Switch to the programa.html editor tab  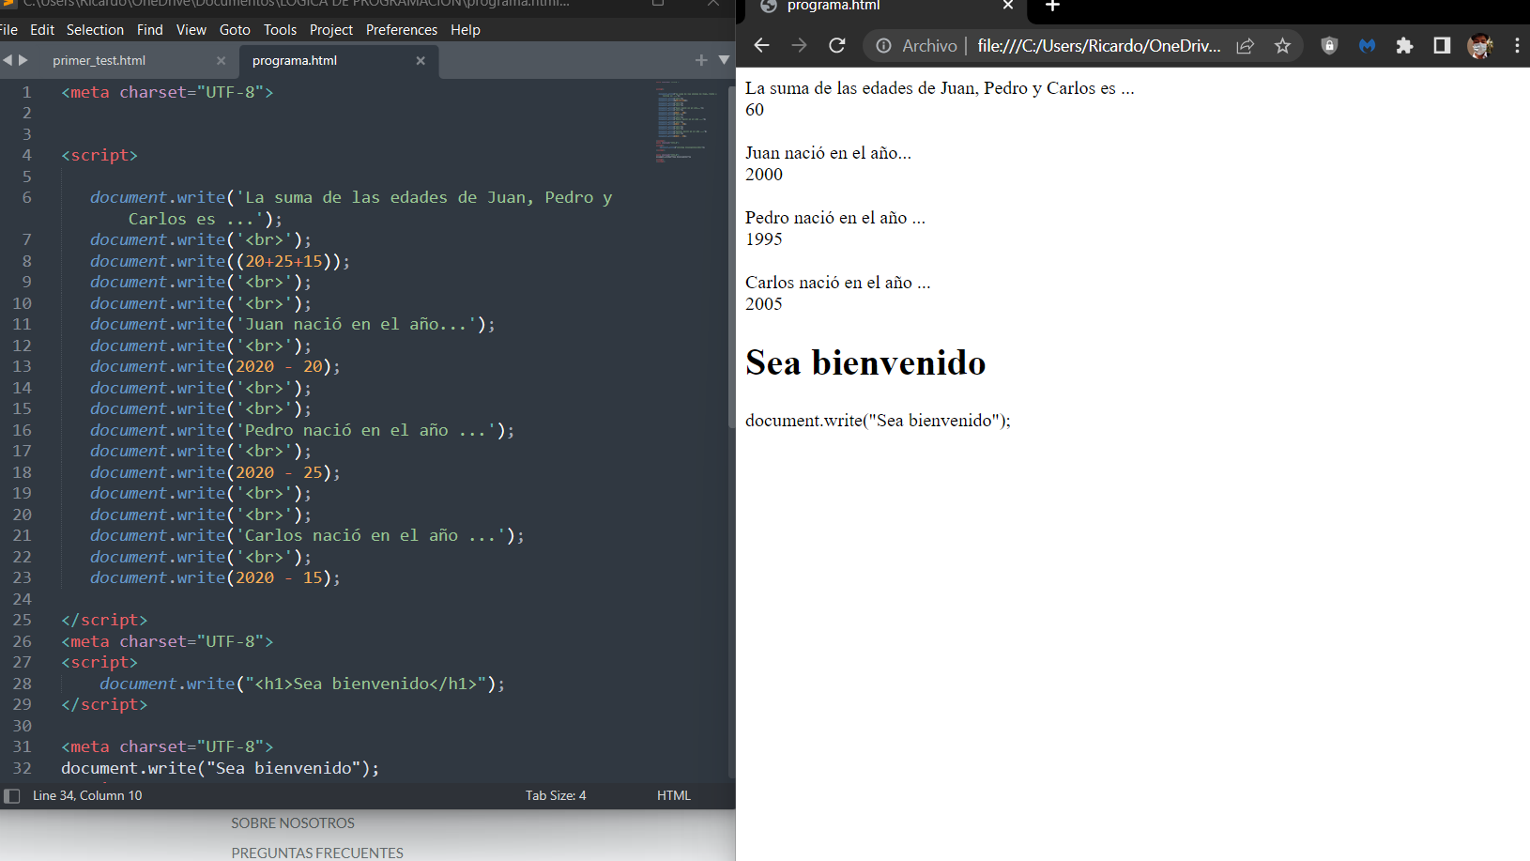point(295,60)
